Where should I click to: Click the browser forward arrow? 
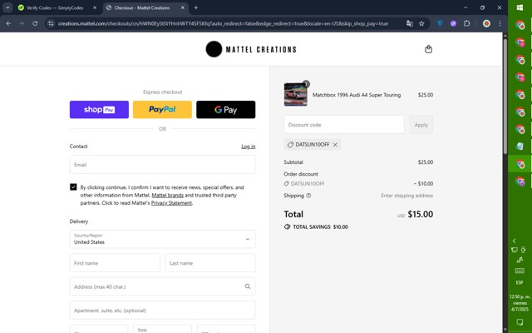click(x=22, y=23)
